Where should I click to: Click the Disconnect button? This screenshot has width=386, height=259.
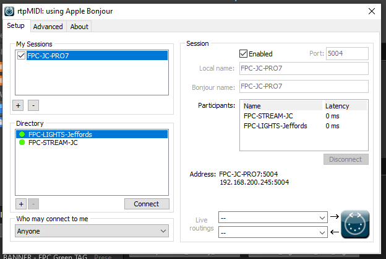[346, 159]
